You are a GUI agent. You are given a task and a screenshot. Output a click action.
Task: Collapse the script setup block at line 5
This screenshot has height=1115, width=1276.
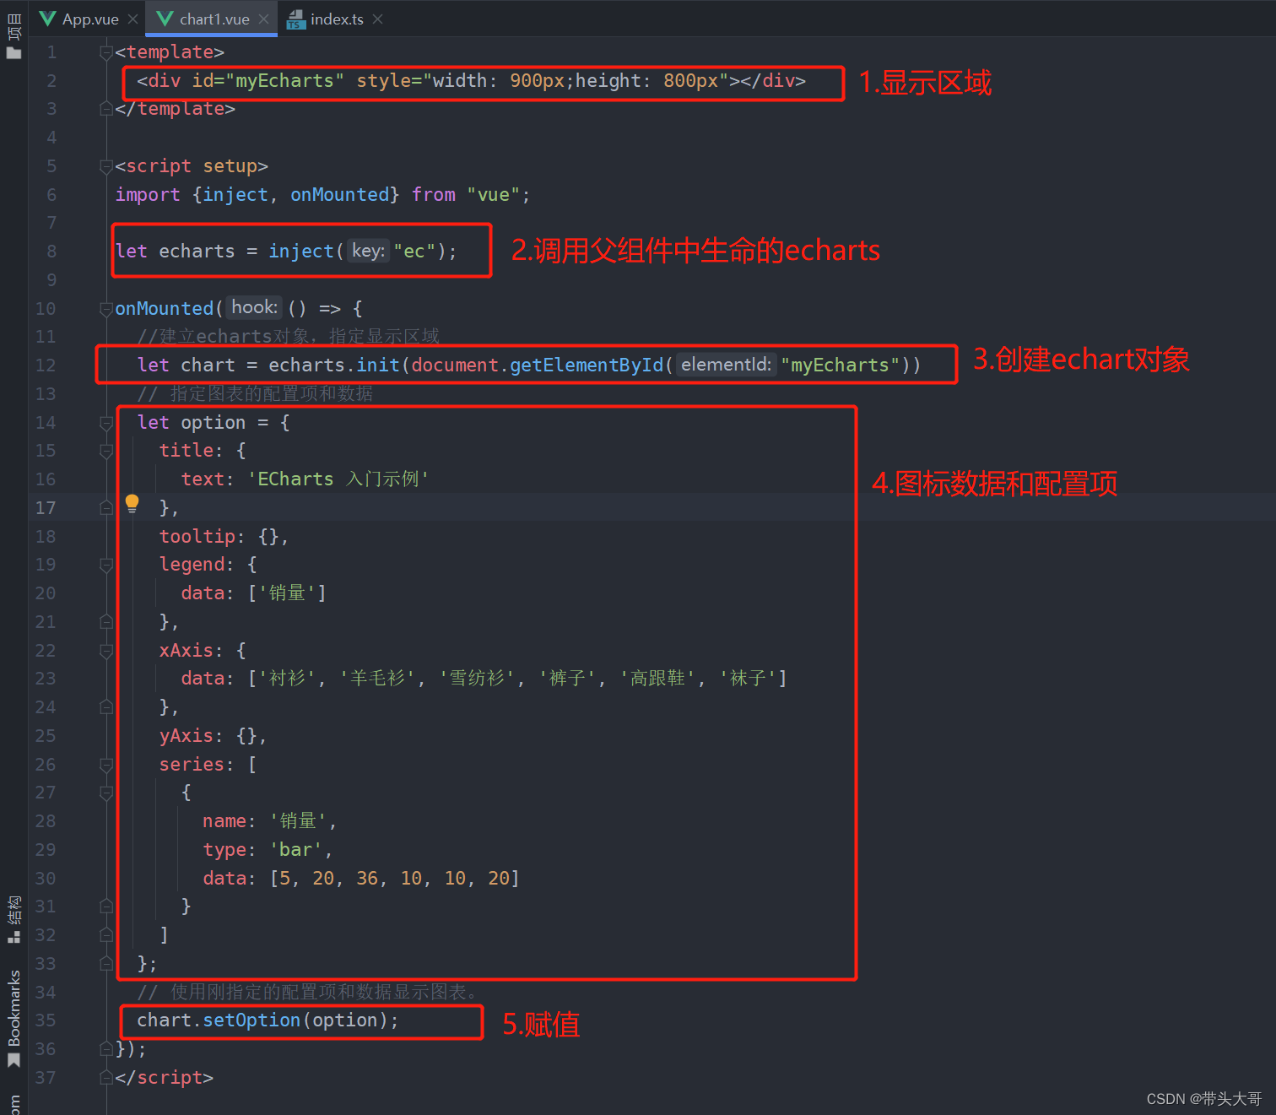tap(106, 166)
